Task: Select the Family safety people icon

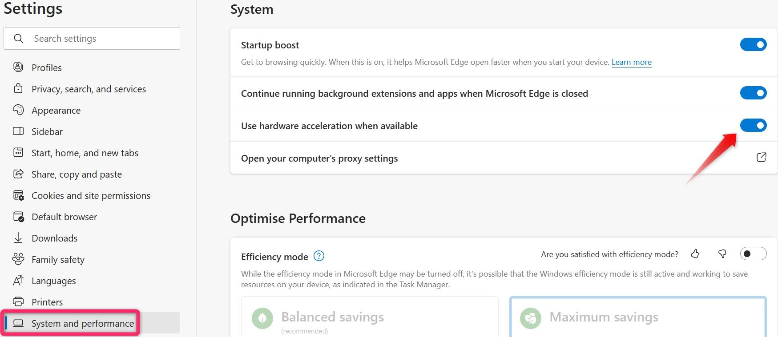Action: [x=18, y=259]
